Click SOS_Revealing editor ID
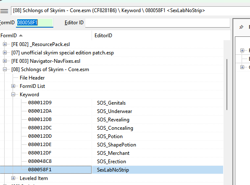This screenshot has height=185, width=250. coord(113,120)
